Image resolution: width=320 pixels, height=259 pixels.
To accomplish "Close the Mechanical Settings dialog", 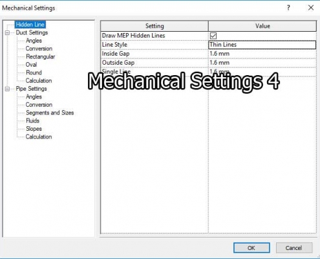I will [311, 8].
